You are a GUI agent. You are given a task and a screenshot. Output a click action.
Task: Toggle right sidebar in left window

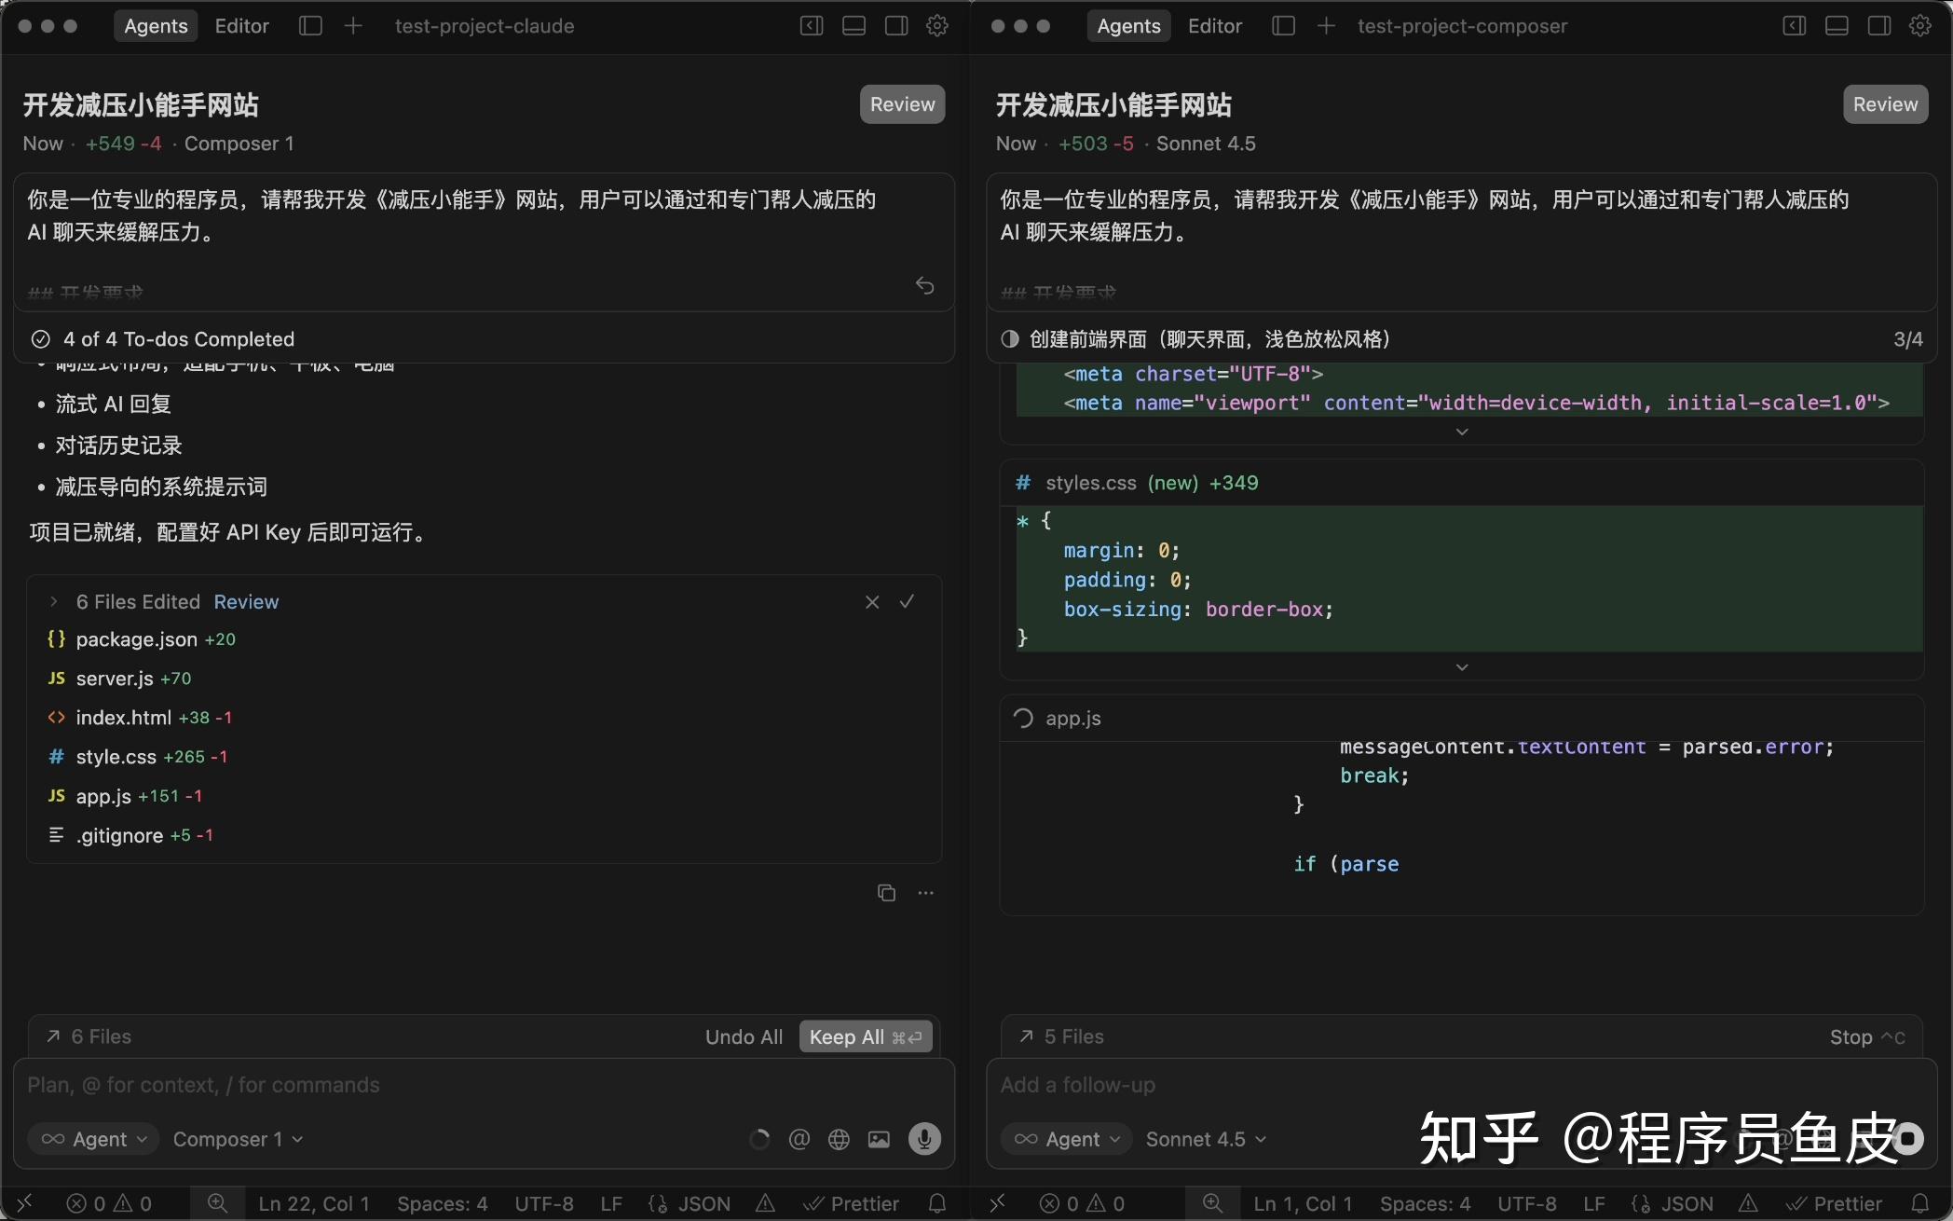pyautogui.click(x=895, y=26)
